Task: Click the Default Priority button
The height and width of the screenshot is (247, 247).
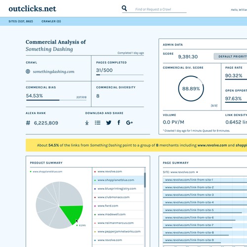Action: click(x=230, y=56)
